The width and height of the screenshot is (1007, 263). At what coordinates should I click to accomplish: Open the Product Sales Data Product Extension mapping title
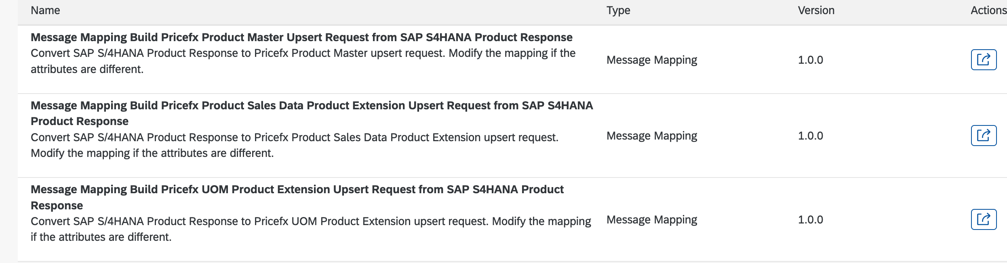(311, 106)
